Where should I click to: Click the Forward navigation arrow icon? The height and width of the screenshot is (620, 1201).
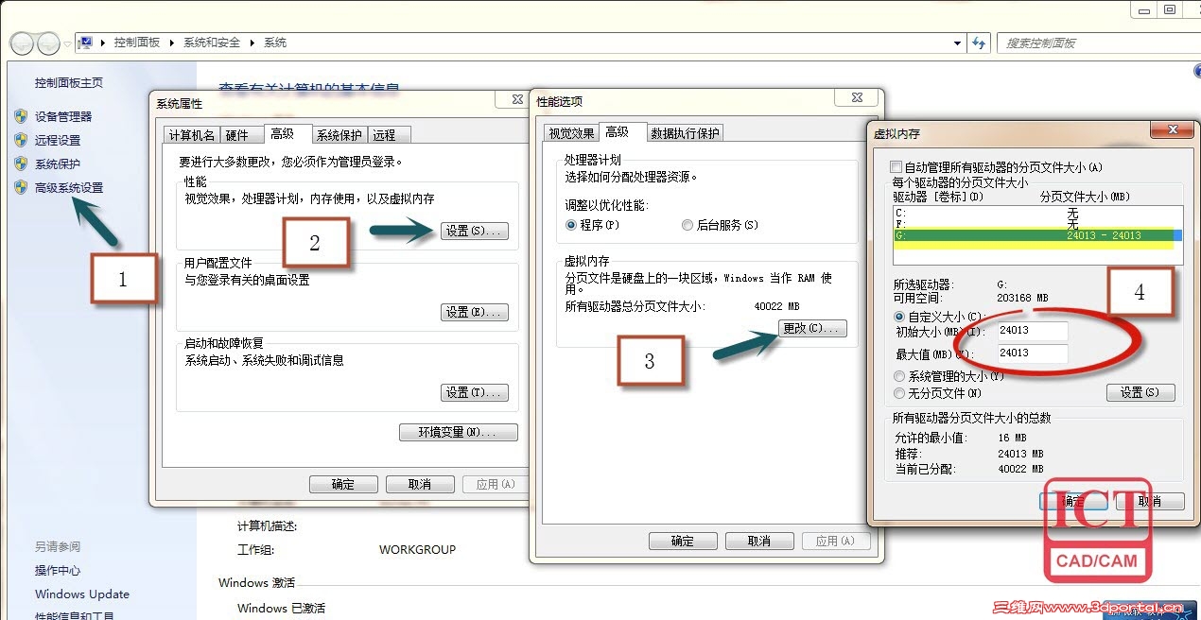pyautogui.click(x=48, y=43)
